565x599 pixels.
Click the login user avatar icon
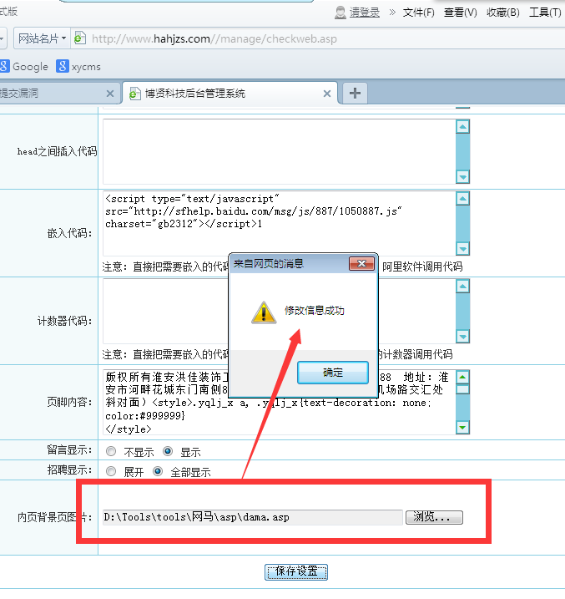(340, 13)
